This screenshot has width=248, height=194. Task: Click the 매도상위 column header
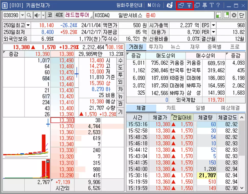165,56
